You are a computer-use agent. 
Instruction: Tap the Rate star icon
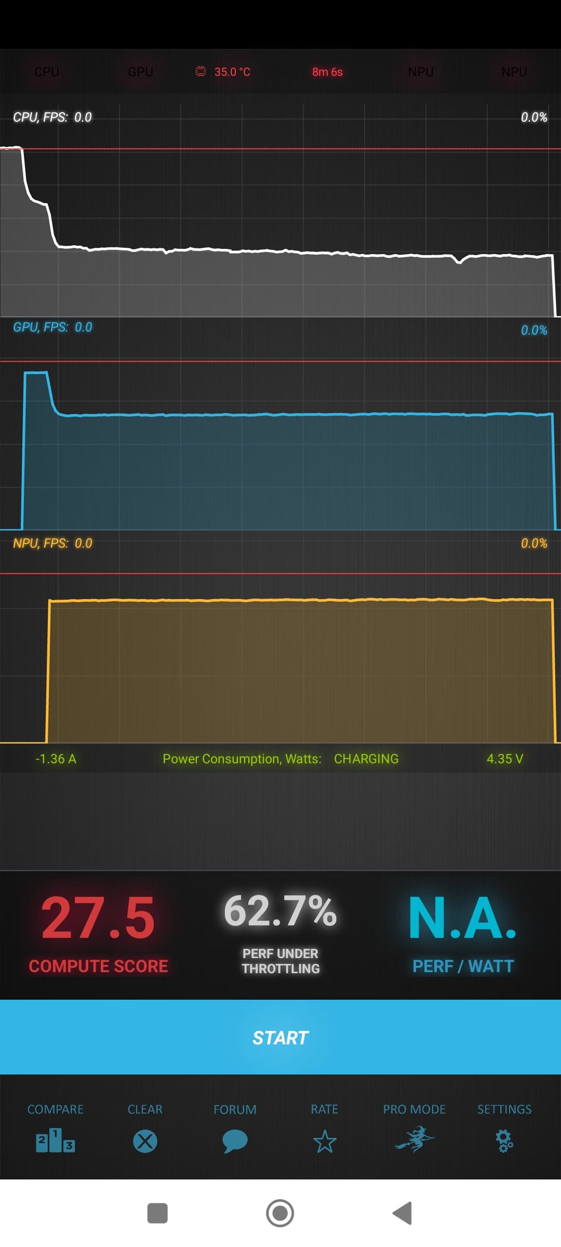325,1142
